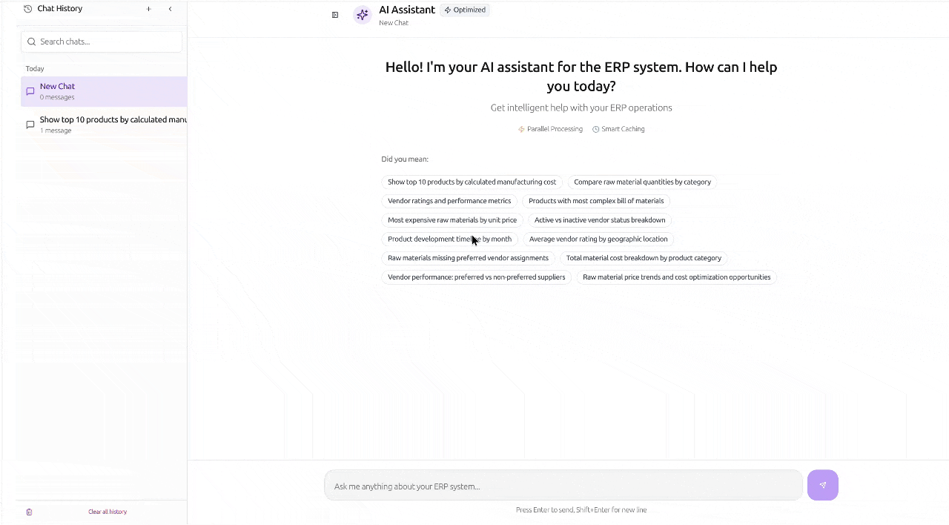Click the lightning icon inside the Optimized badge

[x=447, y=10]
